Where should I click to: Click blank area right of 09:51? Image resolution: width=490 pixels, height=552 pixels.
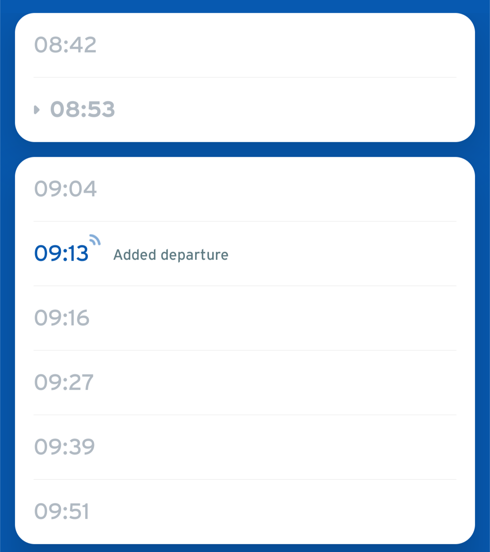coord(273,511)
